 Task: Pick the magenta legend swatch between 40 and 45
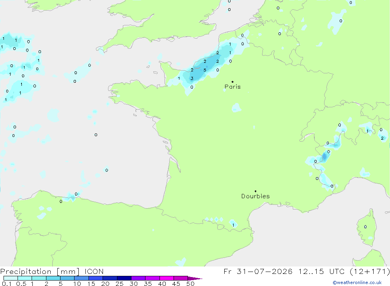click(167, 278)
